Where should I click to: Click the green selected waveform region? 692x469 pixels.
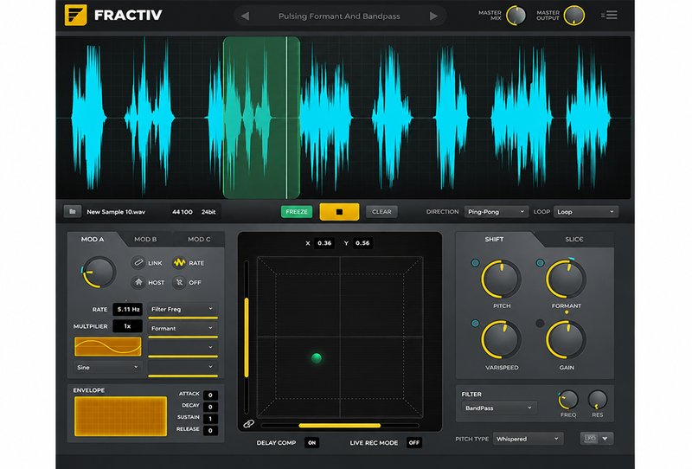point(261,118)
